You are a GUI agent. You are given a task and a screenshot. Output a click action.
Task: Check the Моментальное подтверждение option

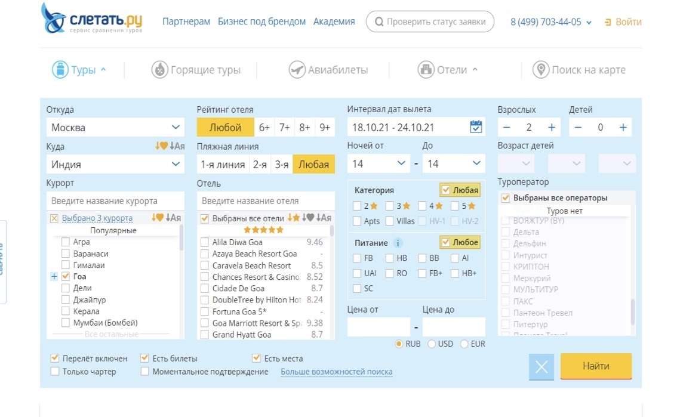tap(145, 372)
